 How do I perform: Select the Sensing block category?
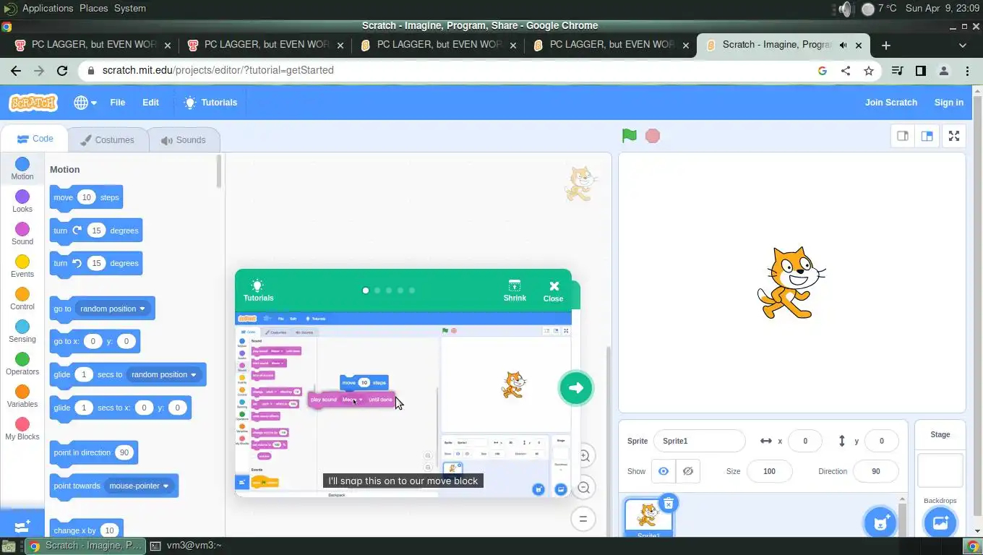(x=22, y=332)
